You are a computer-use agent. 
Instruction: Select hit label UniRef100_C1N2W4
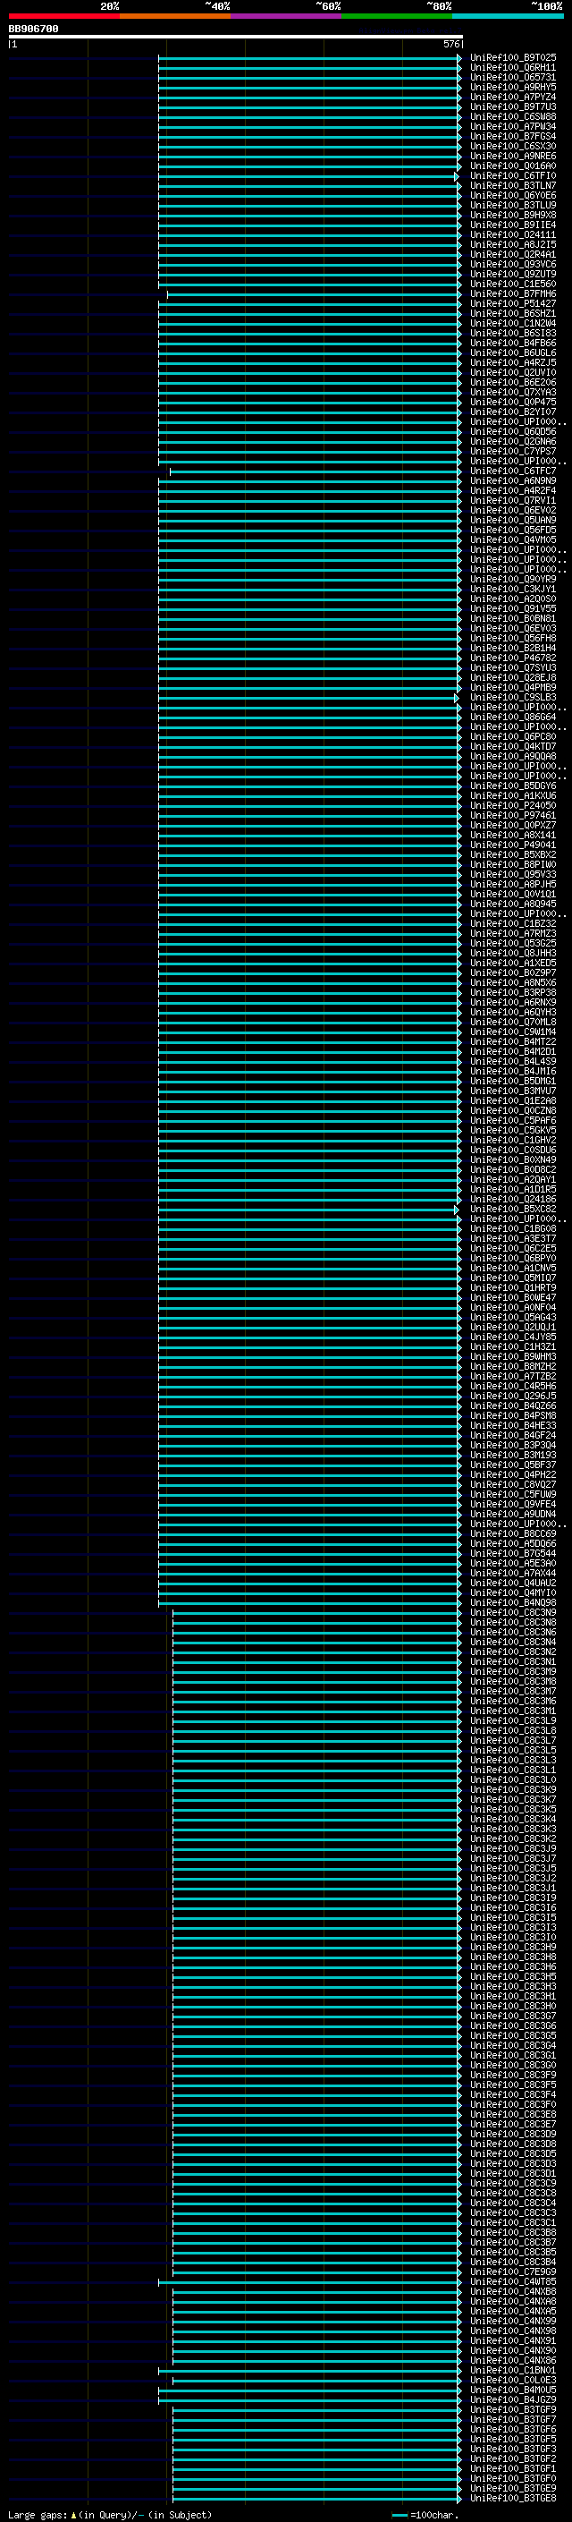coord(512,323)
